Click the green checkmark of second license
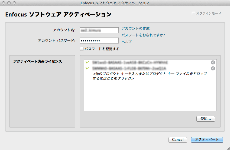Image resolution: width=230 pixels, height=150 pixels. point(88,68)
